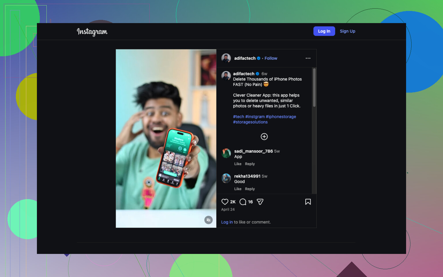
Task: Like the comment by sadi_mansoor_786
Action: coord(238,164)
